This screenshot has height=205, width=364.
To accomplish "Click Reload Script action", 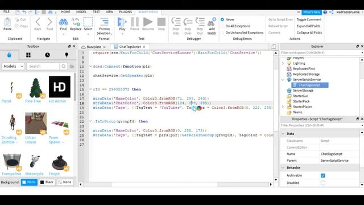I will [278, 26].
